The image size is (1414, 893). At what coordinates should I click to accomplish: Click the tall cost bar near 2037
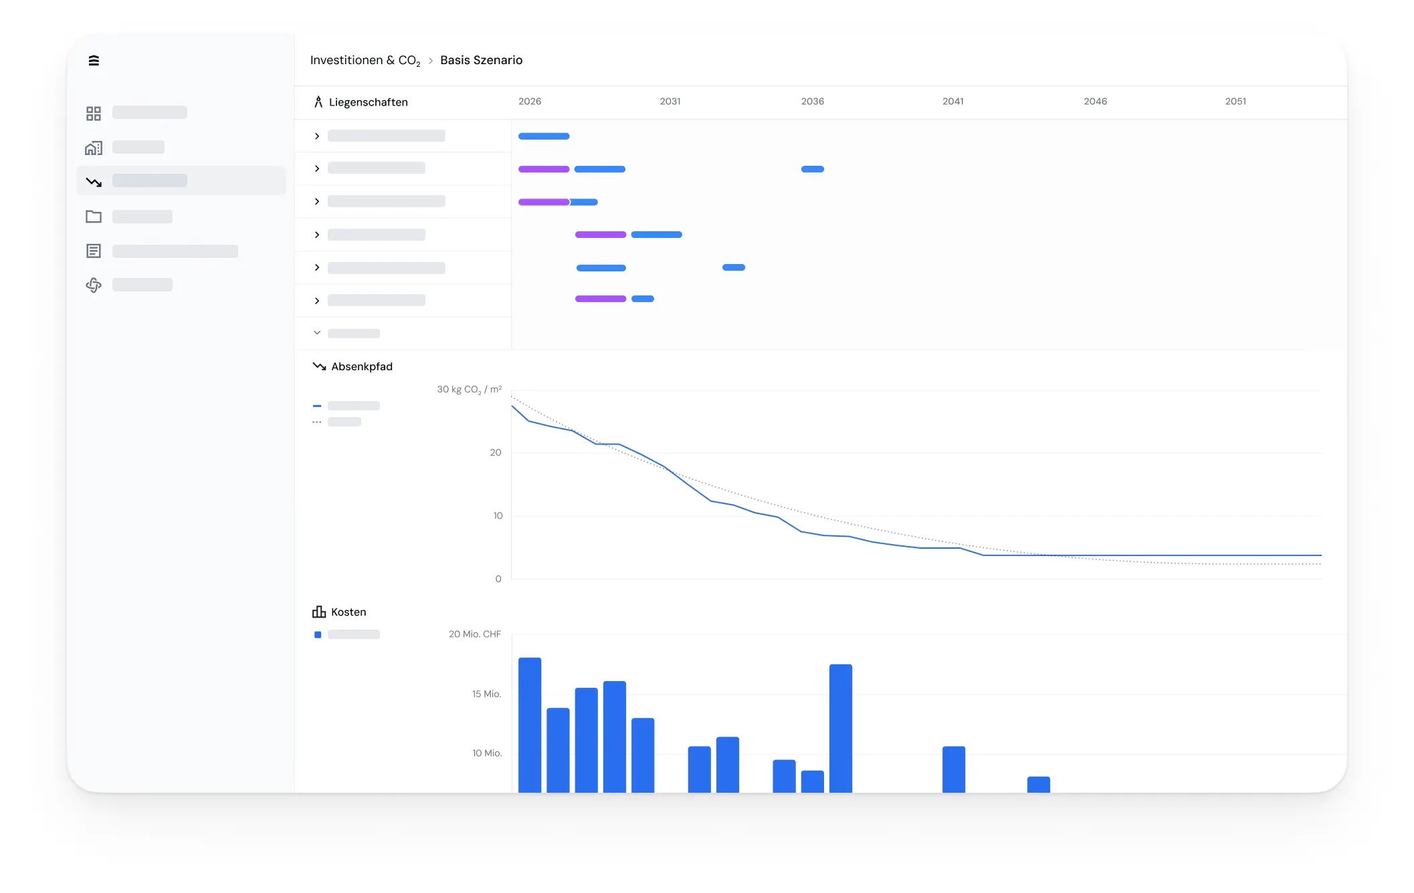[x=841, y=729]
